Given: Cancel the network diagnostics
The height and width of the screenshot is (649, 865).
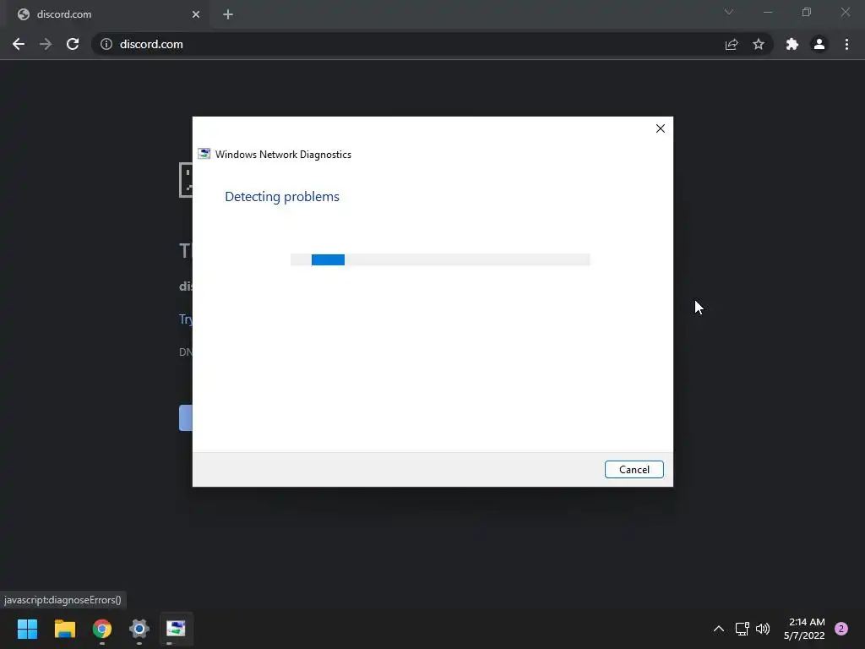Looking at the screenshot, I should point(634,469).
